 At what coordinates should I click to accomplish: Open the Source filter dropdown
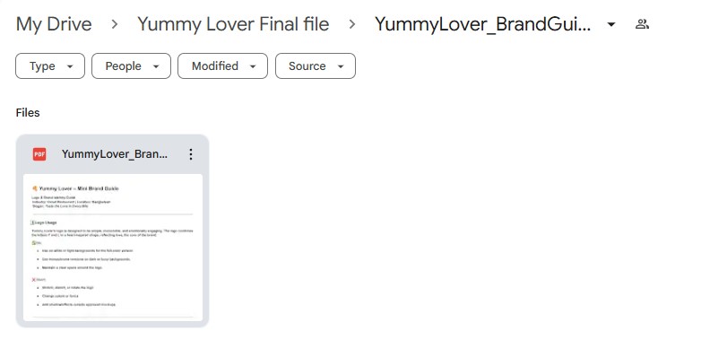point(316,66)
